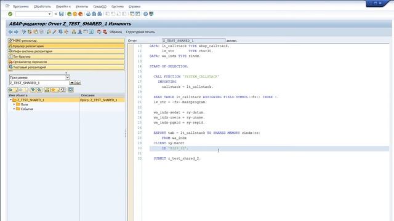Click the Other Object icon

pyautogui.click(x=36, y=32)
